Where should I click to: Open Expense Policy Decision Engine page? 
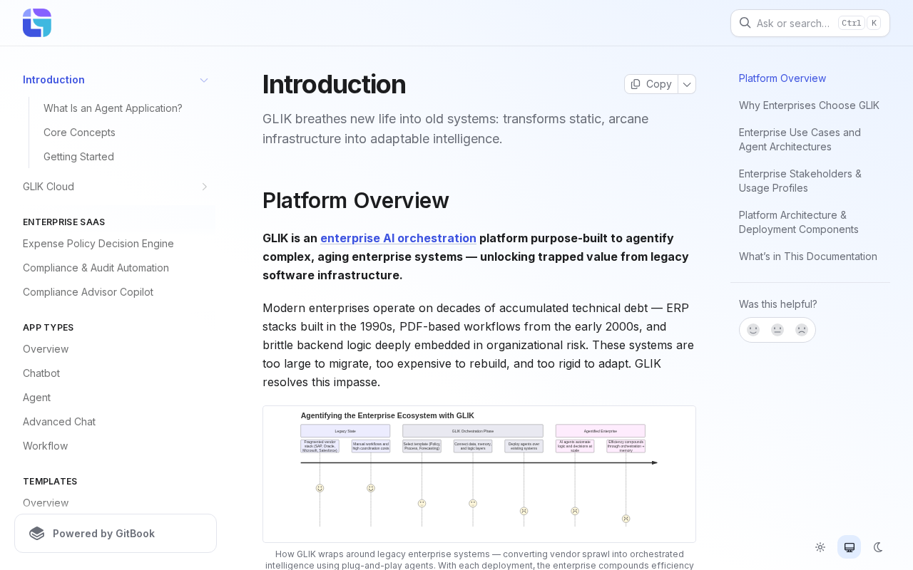pyautogui.click(x=98, y=244)
